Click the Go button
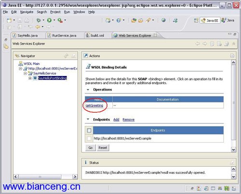Viewport: 241px width, 194px height. pyautogui.click(x=91, y=148)
